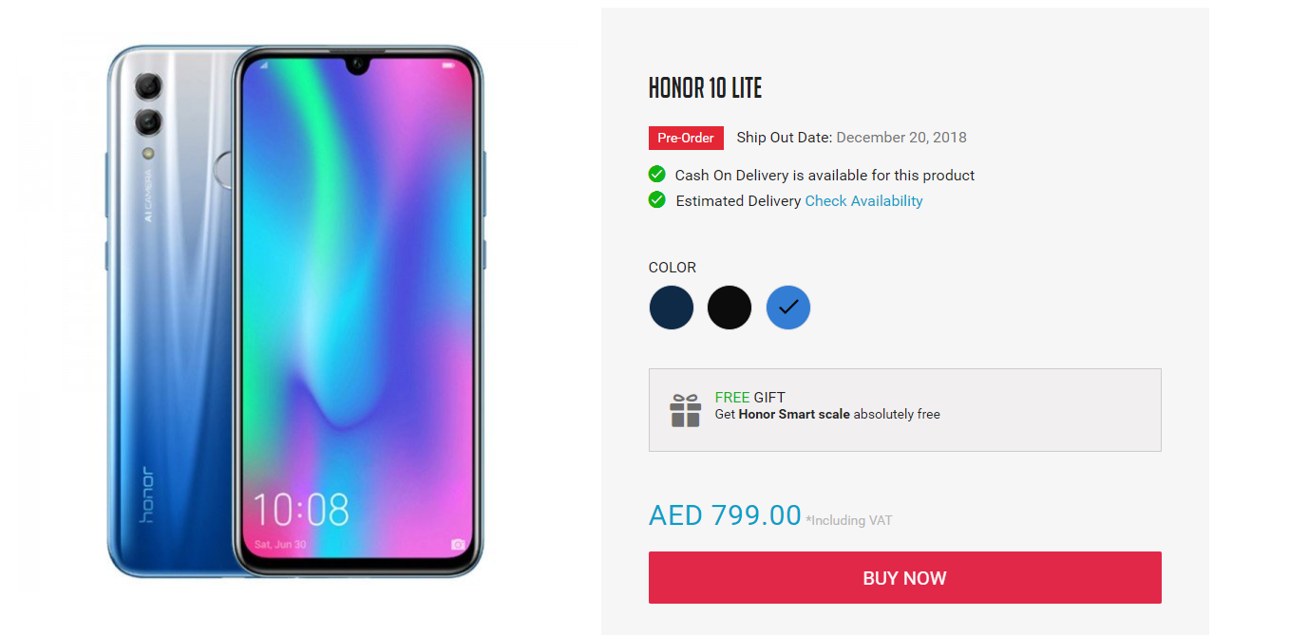Click the red Pre-Order badge

(x=686, y=138)
